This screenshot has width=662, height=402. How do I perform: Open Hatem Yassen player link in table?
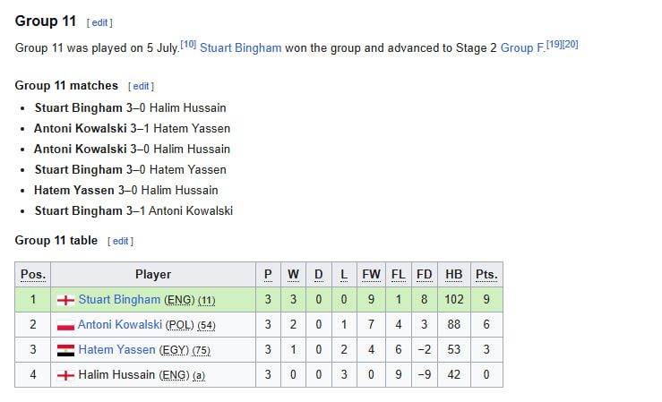pyautogui.click(x=117, y=350)
